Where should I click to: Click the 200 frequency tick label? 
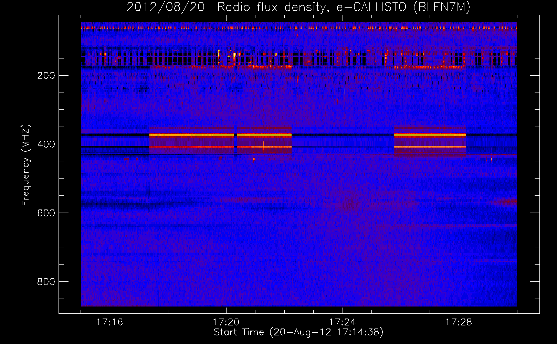tap(46, 76)
